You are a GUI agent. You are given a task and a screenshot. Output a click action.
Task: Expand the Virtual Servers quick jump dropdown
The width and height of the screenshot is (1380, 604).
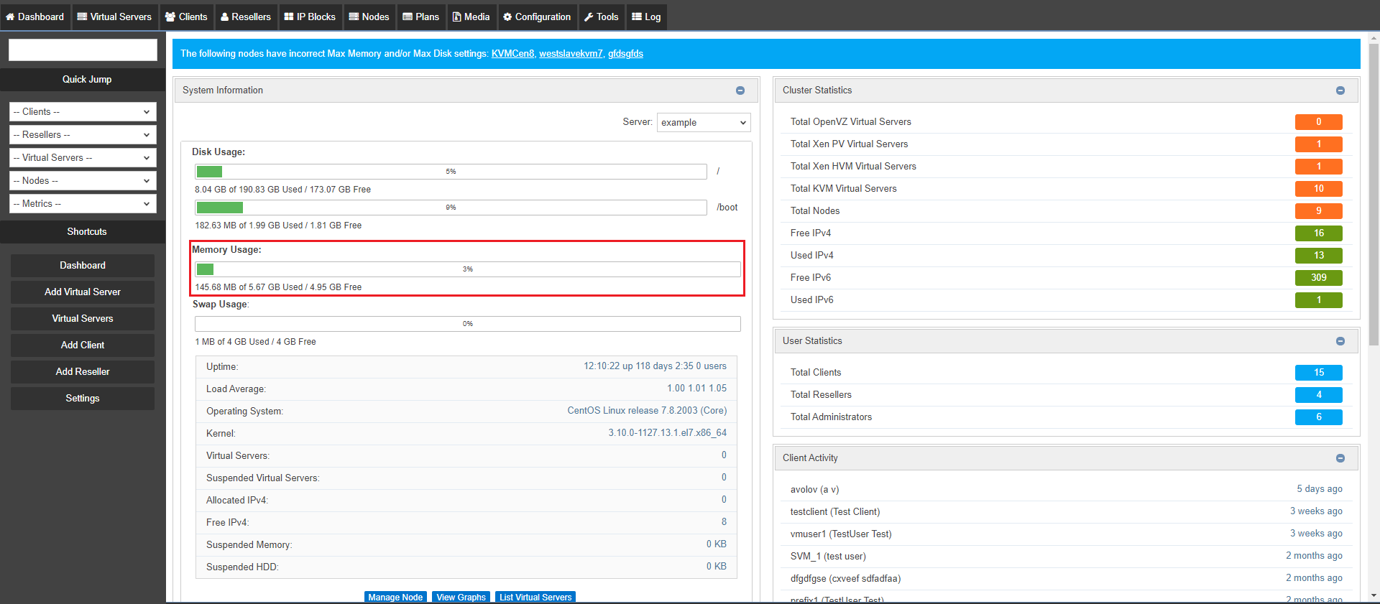pyautogui.click(x=83, y=158)
